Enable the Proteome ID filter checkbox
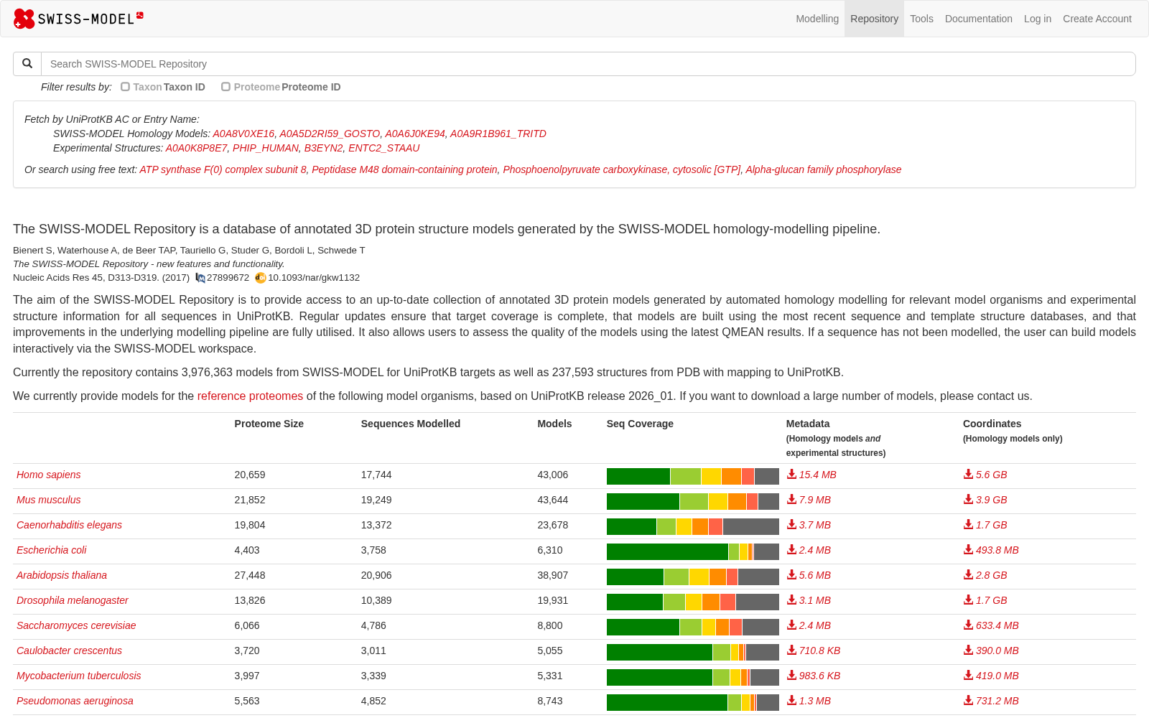1149x718 pixels. [226, 87]
